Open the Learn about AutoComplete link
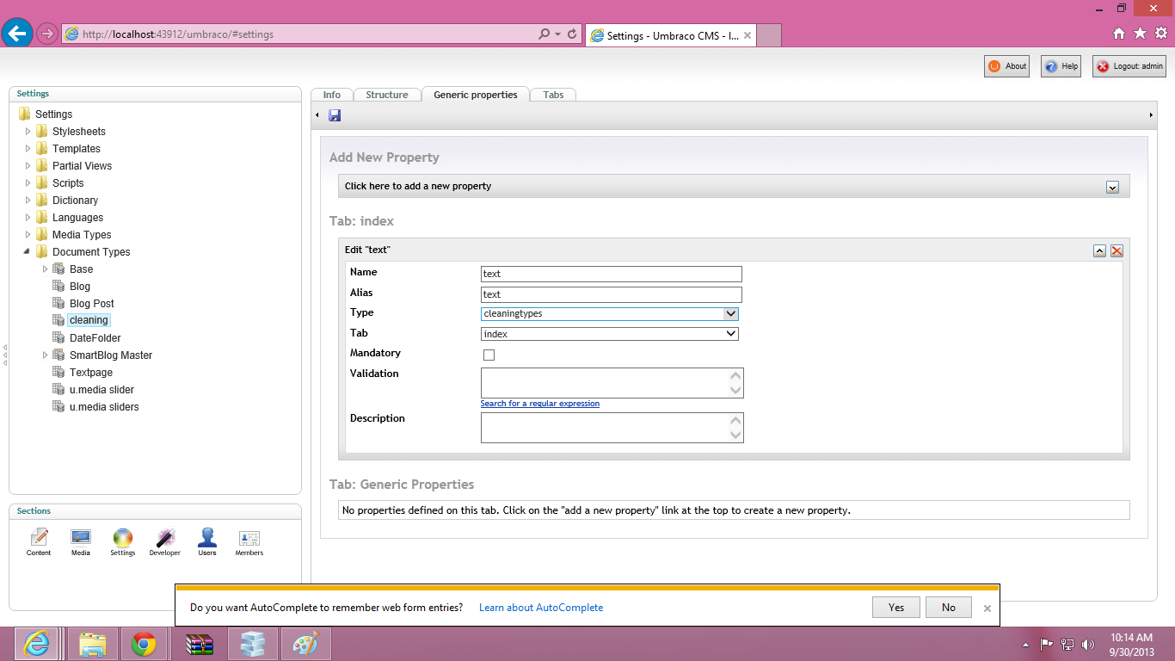Viewport: 1175px width, 661px height. (x=541, y=608)
